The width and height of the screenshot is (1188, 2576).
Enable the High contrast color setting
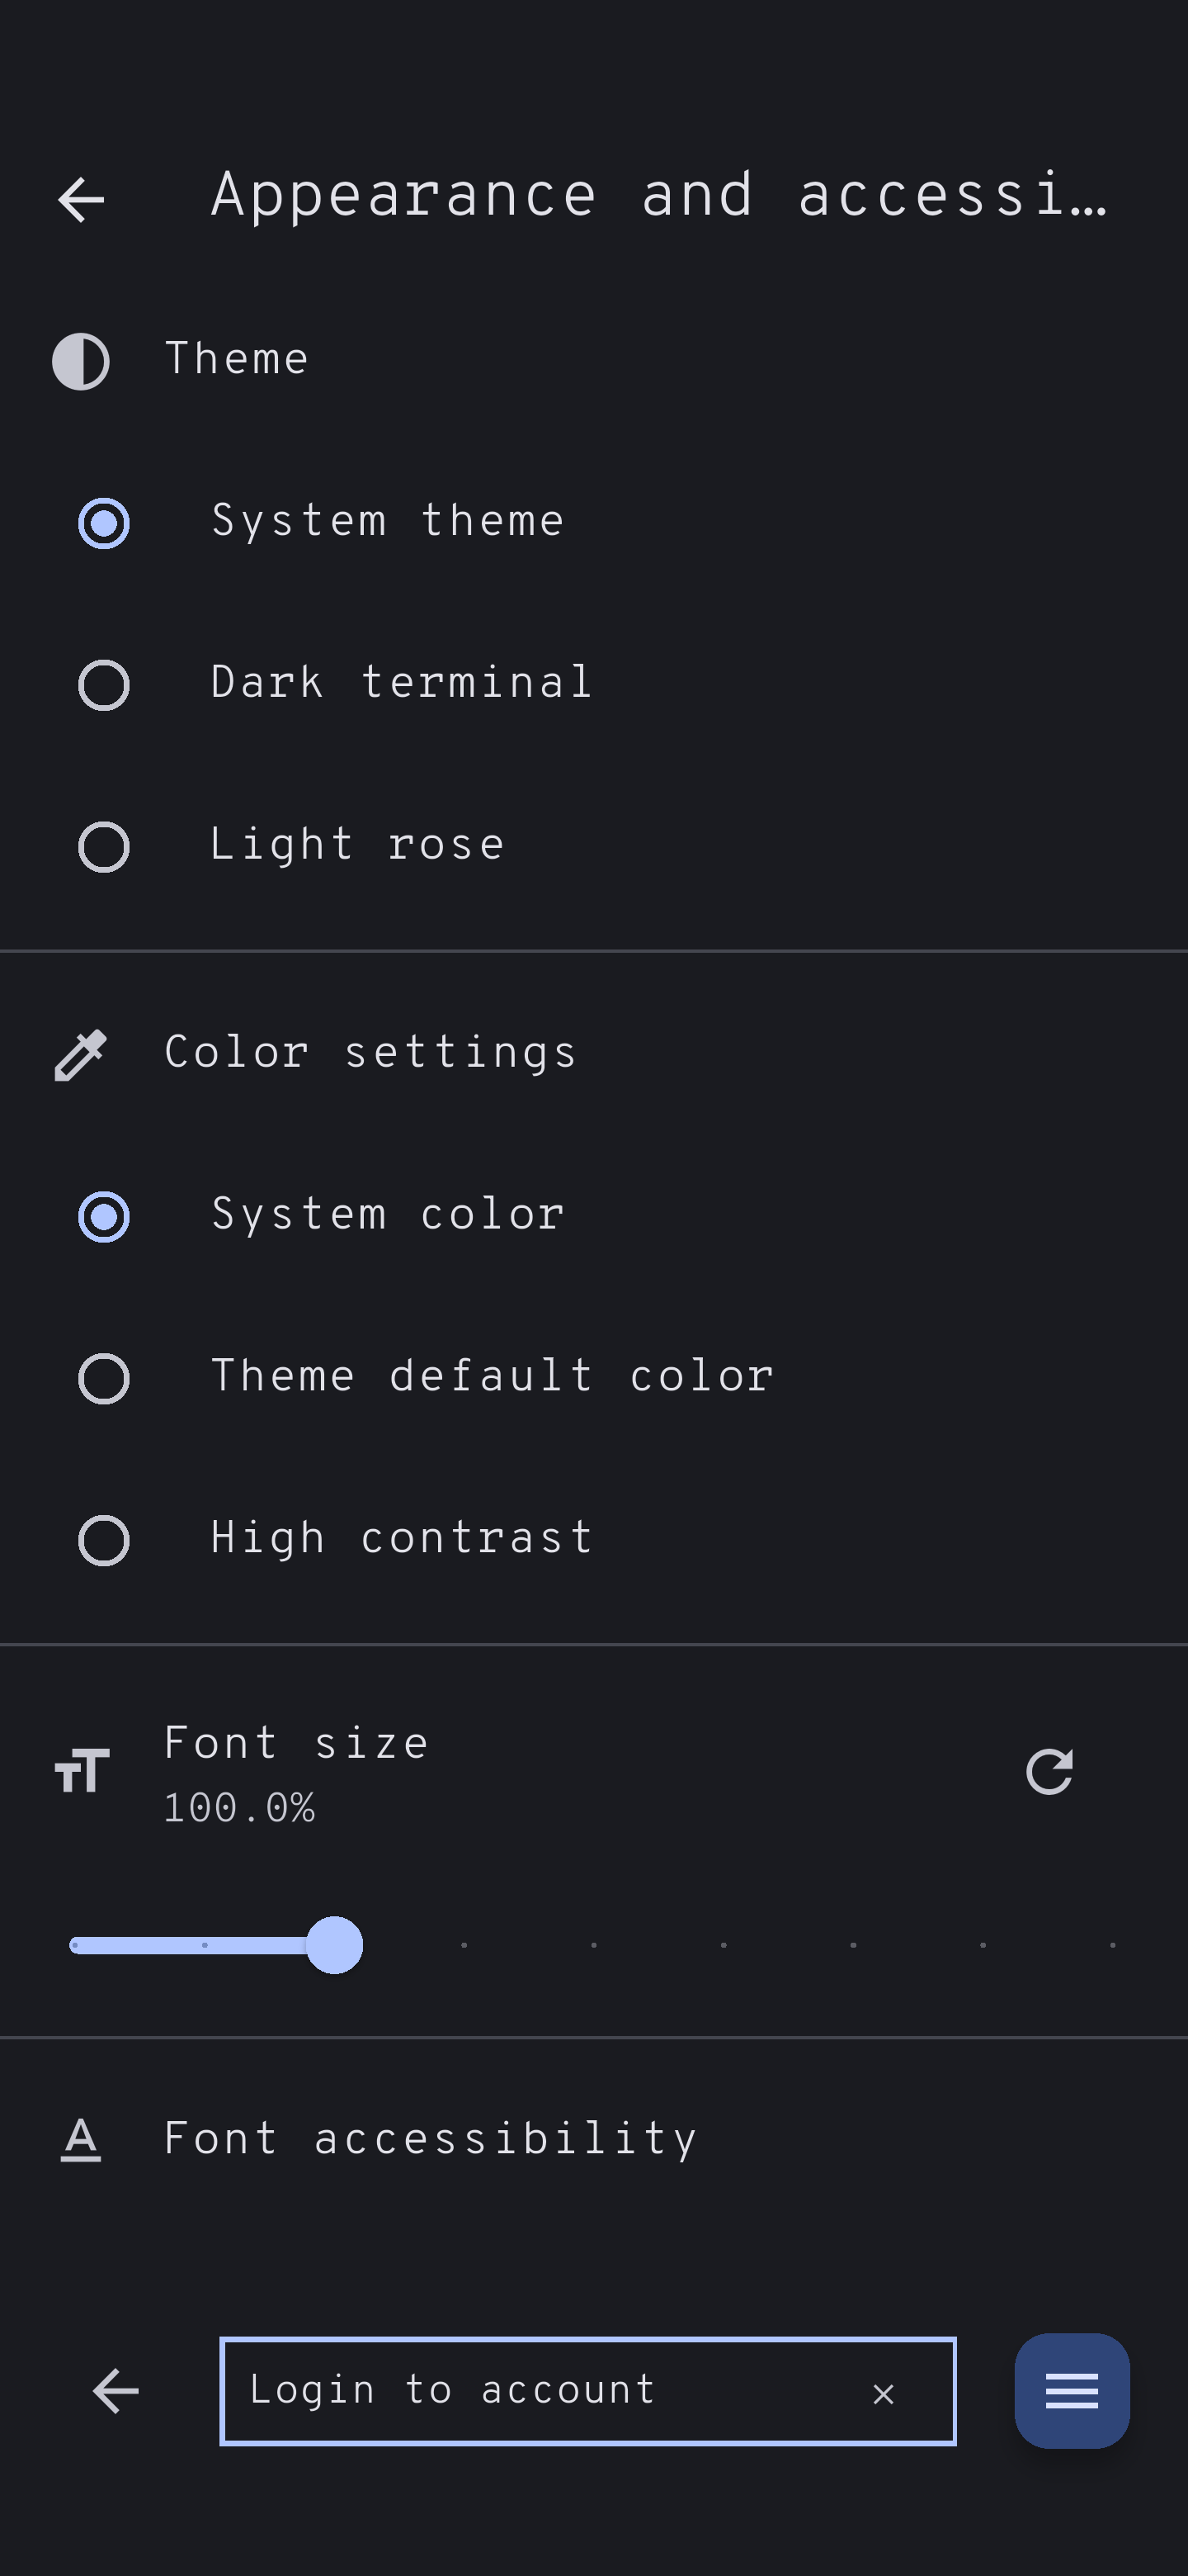tap(104, 1540)
